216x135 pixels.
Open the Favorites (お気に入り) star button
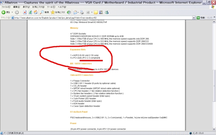pyautogui.click(x=58, y=12)
